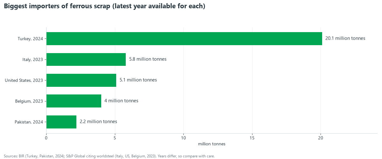The width and height of the screenshot is (382, 159).
Task: Click the x-axis title 'million tonnes'
Action: 212,144
